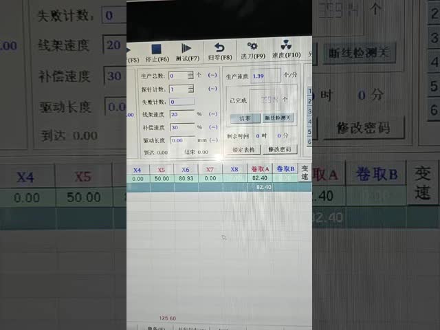Select the X4 column header

[137, 170]
